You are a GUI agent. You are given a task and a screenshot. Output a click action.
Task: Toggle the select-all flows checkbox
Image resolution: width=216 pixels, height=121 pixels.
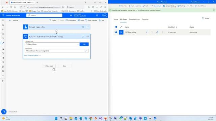[x=116, y=27]
